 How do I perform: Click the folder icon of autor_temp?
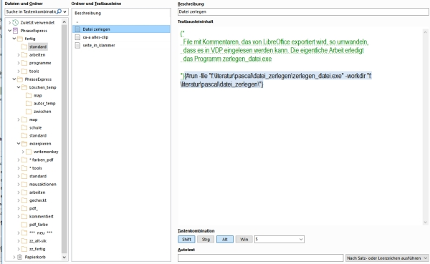[x=29, y=103]
